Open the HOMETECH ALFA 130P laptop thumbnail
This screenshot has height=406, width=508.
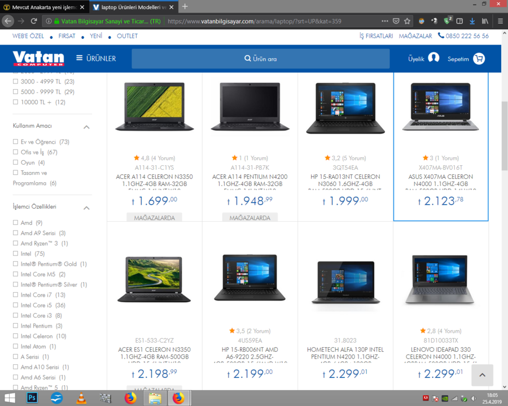(x=345, y=283)
